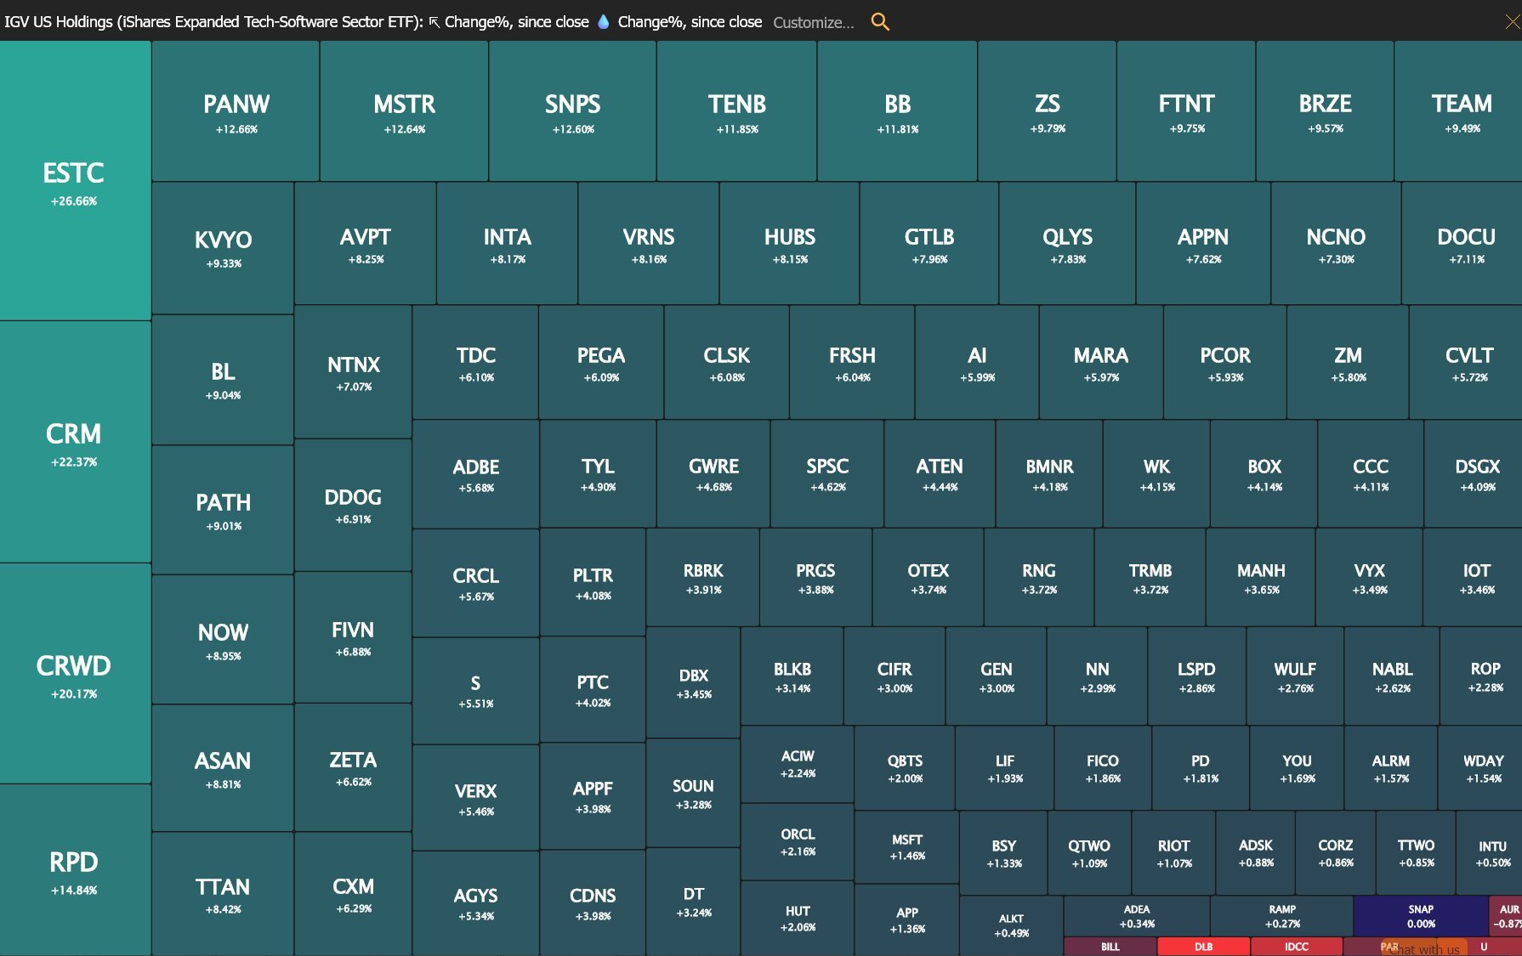Open the BRZE tile
This screenshot has width=1522, height=956.
click(x=1325, y=111)
